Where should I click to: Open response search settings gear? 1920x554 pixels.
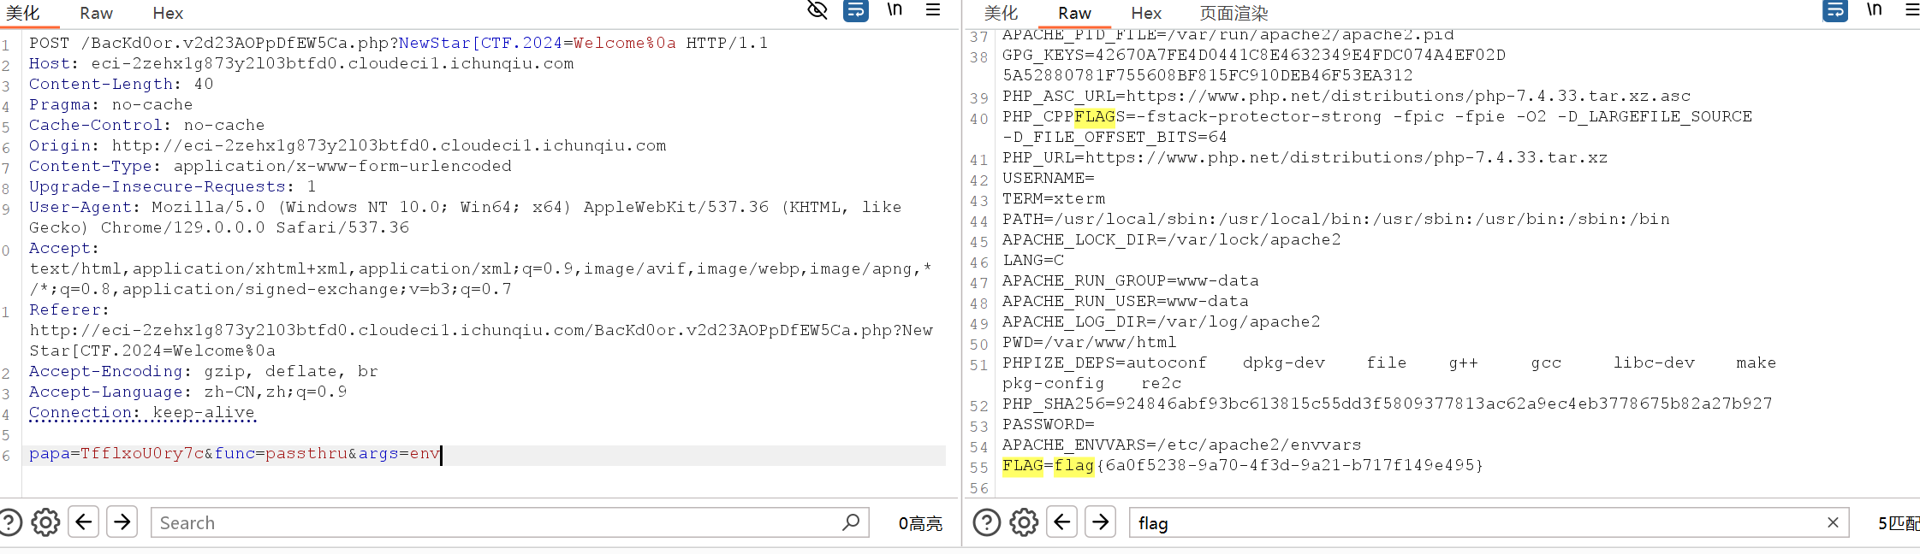1024,522
